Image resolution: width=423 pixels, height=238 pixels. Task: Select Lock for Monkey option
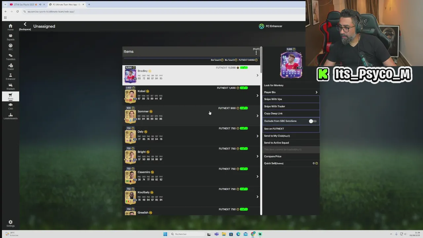coord(291,85)
